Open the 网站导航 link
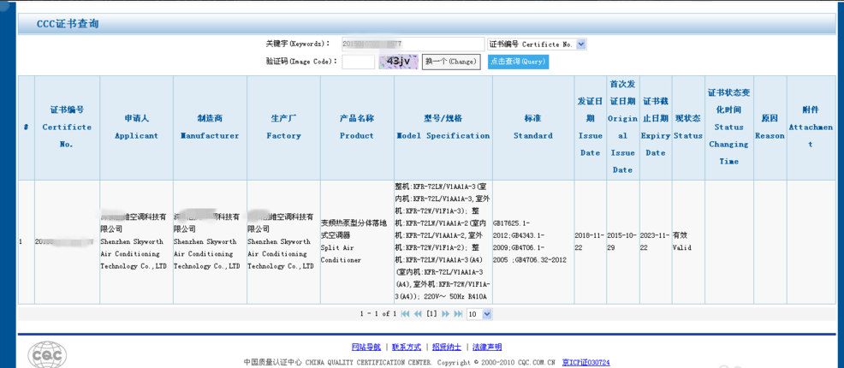Image resolution: width=844 pixels, height=368 pixels. pos(366,347)
